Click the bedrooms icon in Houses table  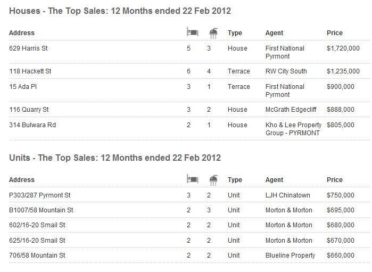[192, 32]
